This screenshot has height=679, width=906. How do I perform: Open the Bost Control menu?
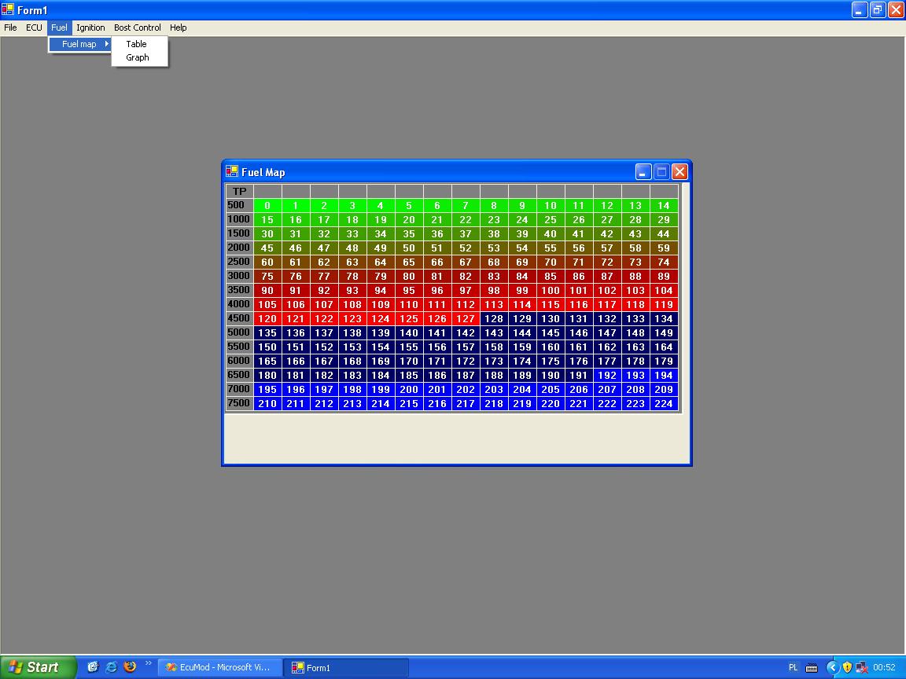(138, 28)
